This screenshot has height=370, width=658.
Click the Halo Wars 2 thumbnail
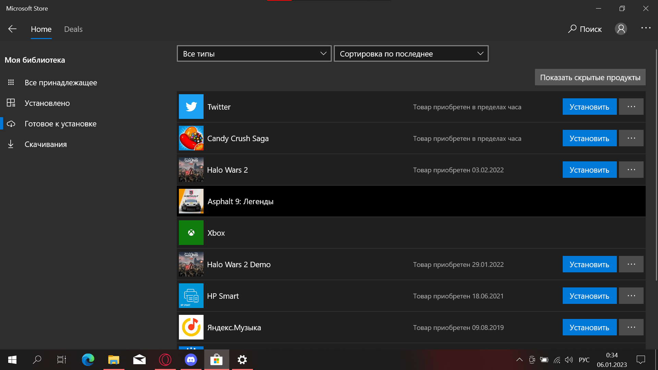pyautogui.click(x=191, y=170)
